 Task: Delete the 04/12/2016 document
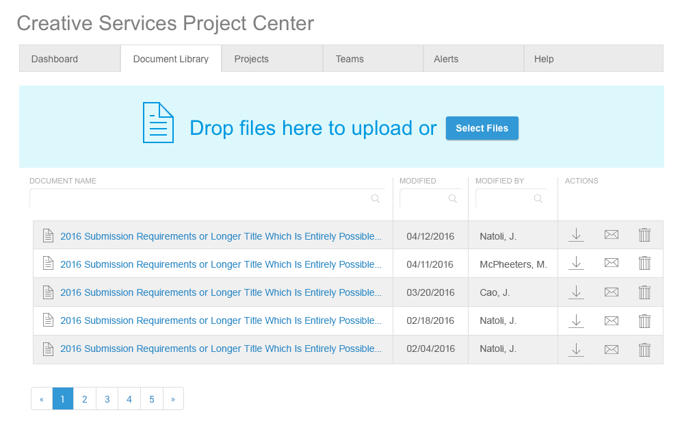[x=644, y=236]
